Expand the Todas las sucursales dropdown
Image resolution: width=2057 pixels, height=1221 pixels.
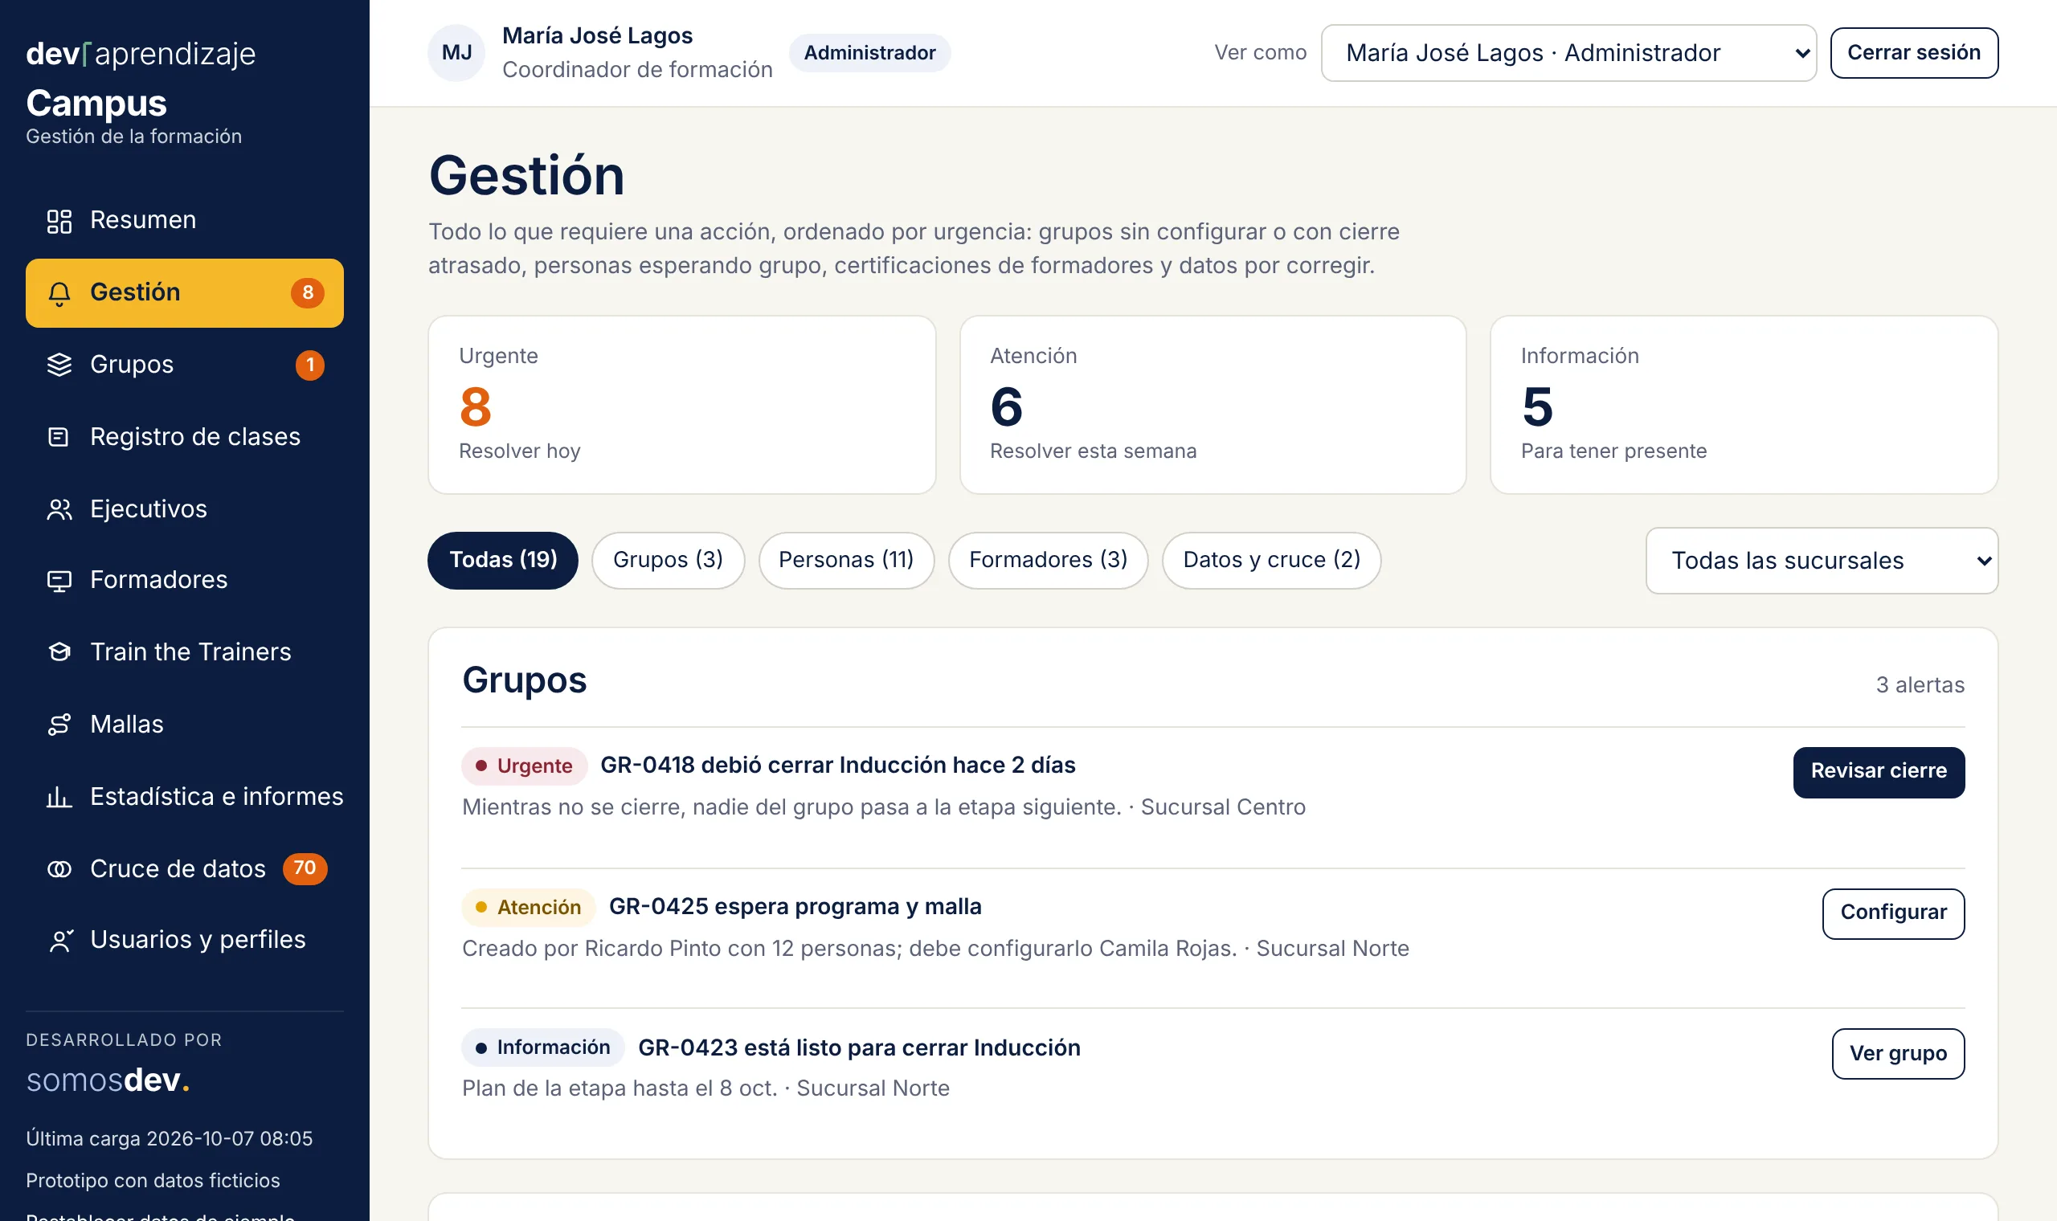click(1822, 561)
